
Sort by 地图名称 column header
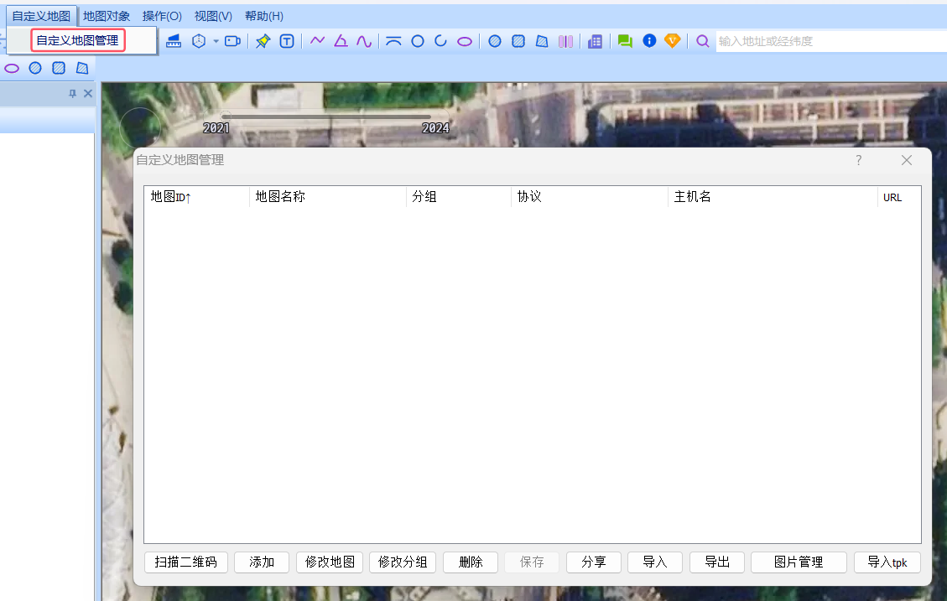327,197
